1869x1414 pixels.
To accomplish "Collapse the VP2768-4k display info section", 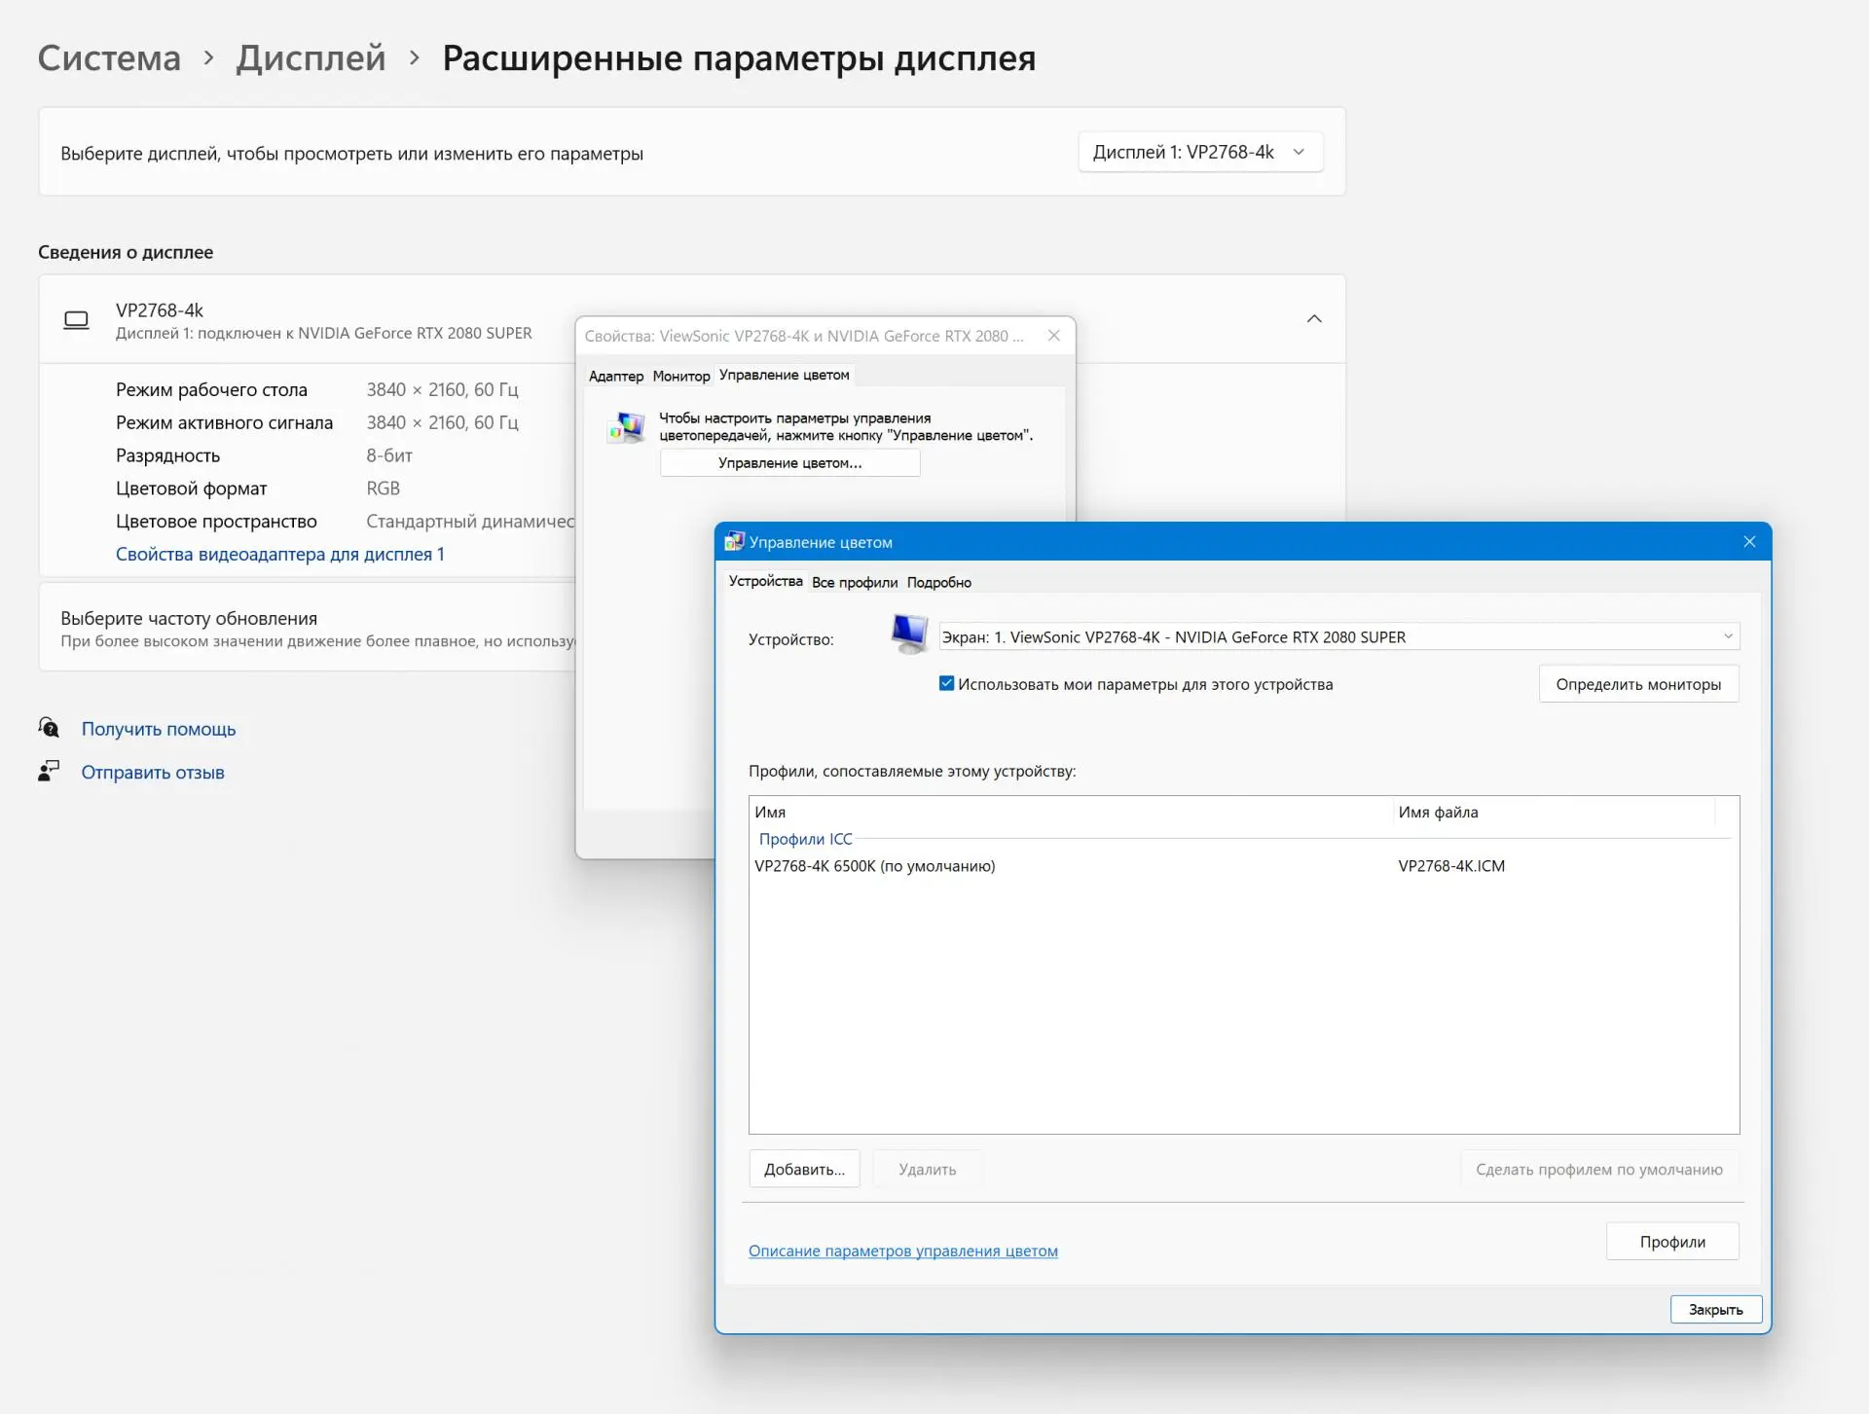I will click(x=1314, y=319).
